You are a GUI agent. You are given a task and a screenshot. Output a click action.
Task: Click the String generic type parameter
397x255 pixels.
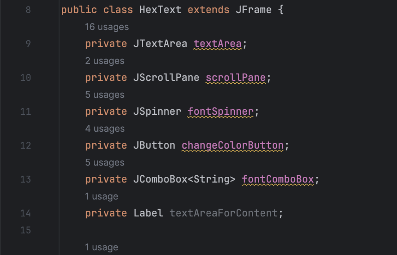(x=211, y=179)
